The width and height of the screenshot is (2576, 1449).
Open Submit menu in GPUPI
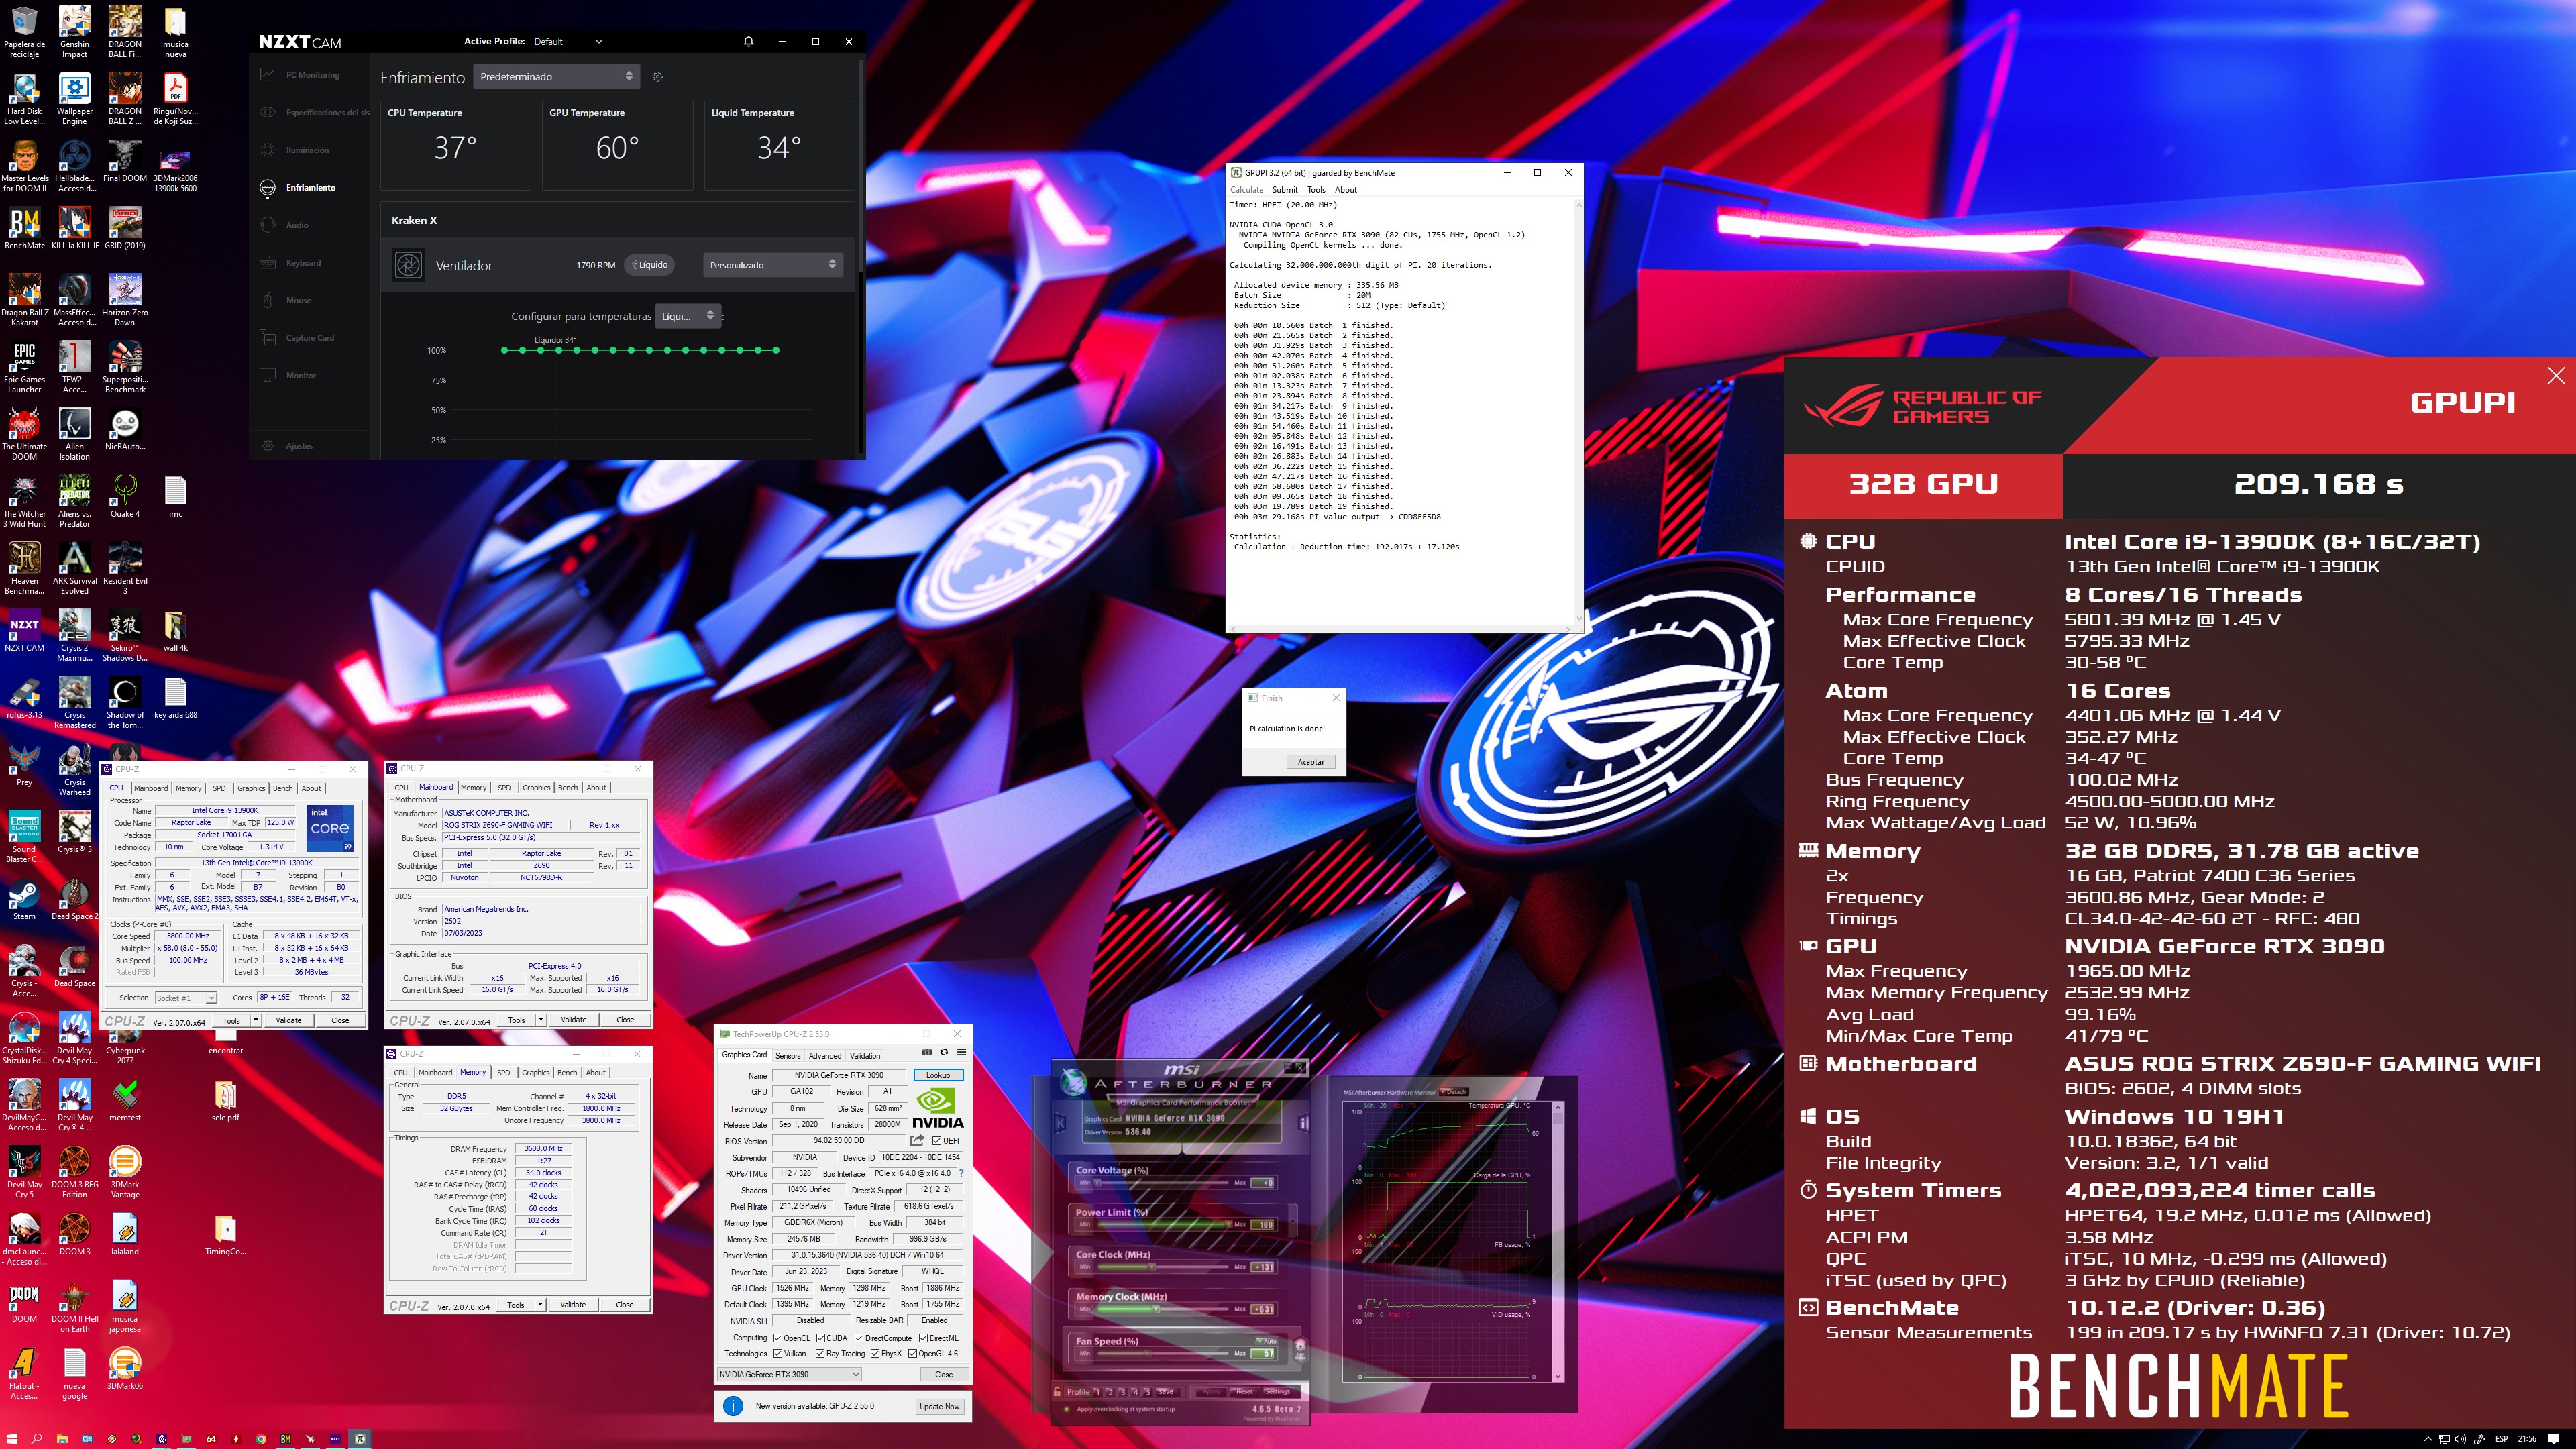(x=1285, y=189)
